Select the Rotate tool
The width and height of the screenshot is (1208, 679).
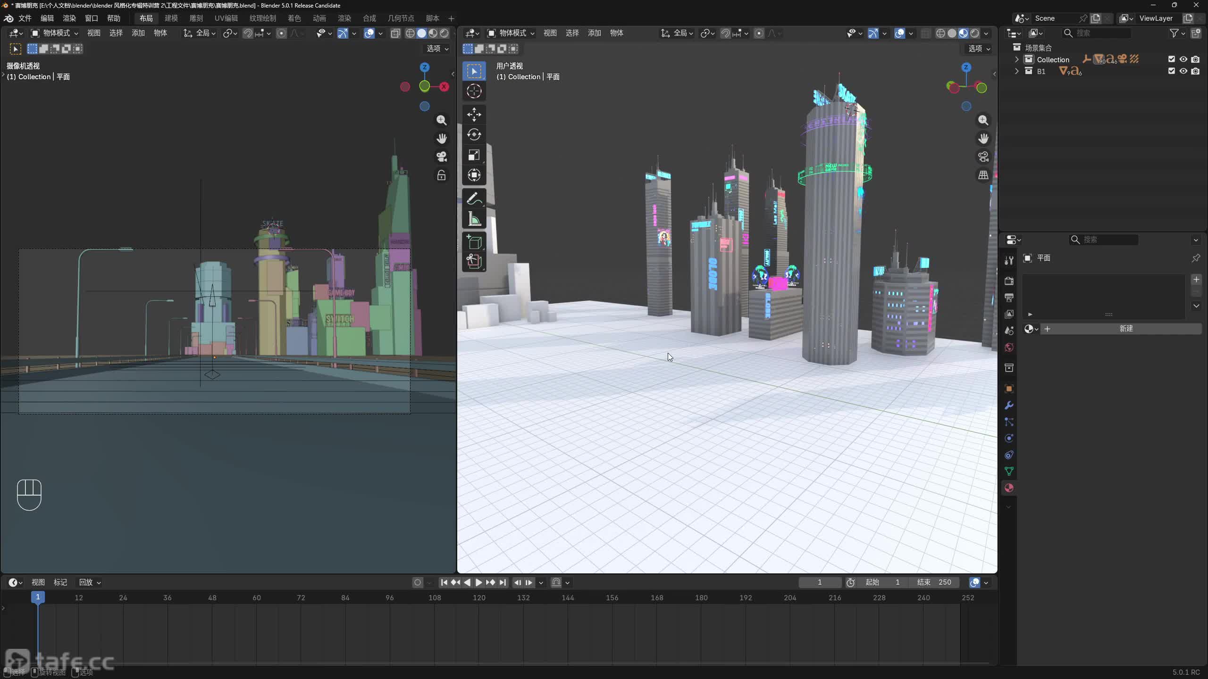coord(474,135)
